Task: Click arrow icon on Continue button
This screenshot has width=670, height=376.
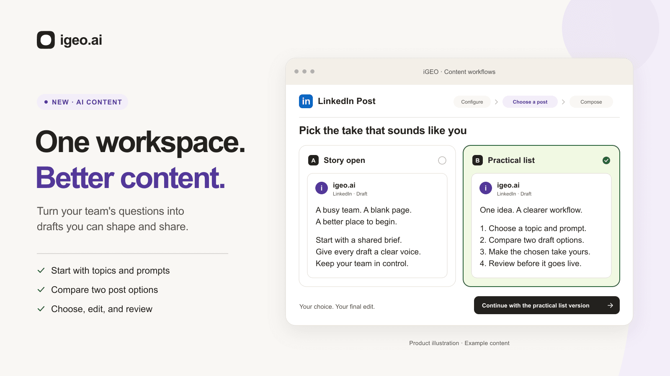Action: [610, 305]
